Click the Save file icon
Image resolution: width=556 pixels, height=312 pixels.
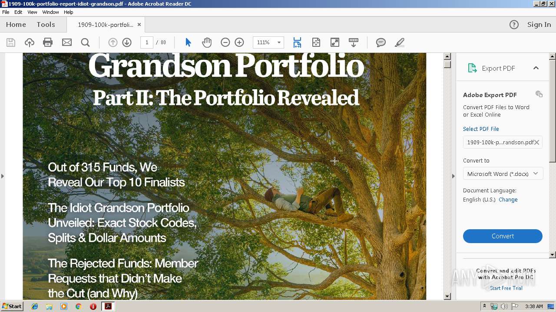[11, 42]
